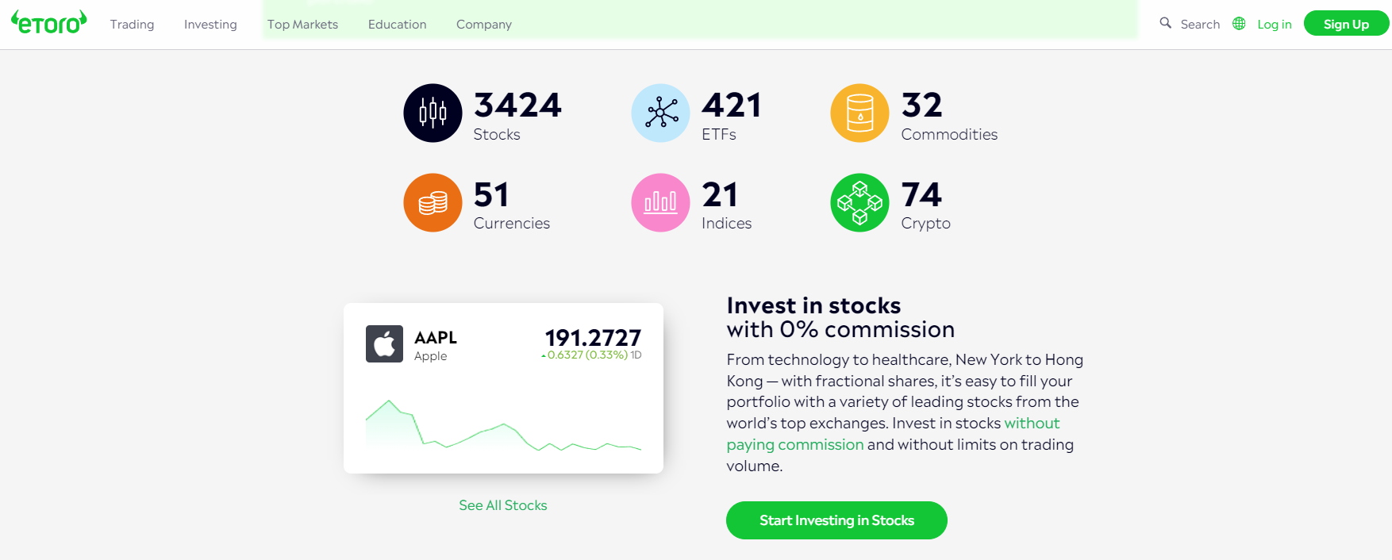Viewport: 1392px width, 560px height.
Task: Click the Stocks candlestick icon
Action: point(433,113)
